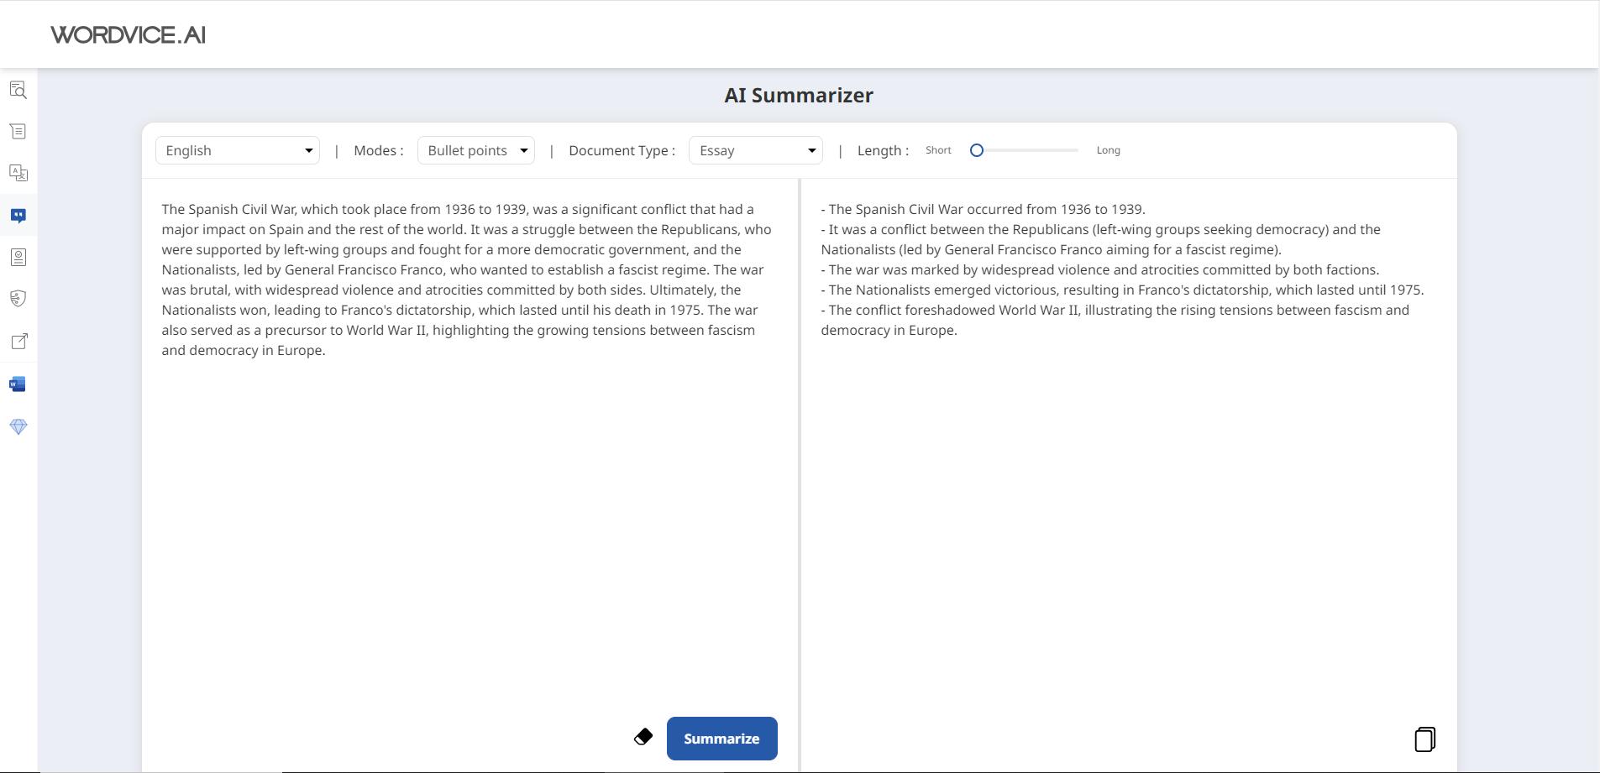Select the AI Translator sidebar icon
Viewport: 1600px width, 773px height.
[18, 173]
